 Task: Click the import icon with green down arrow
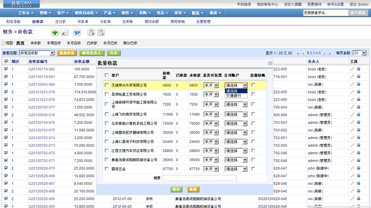[x=92, y=32]
